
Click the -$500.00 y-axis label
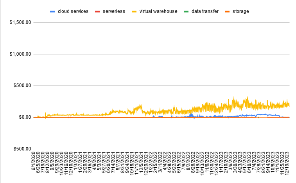[x=21, y=149]
